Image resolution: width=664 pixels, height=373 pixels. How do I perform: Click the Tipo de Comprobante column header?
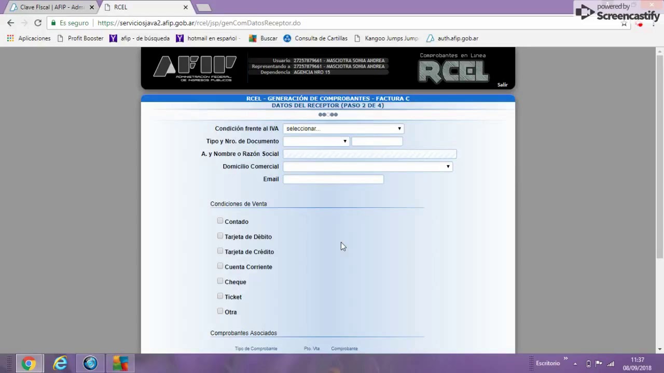pos(256,349)
